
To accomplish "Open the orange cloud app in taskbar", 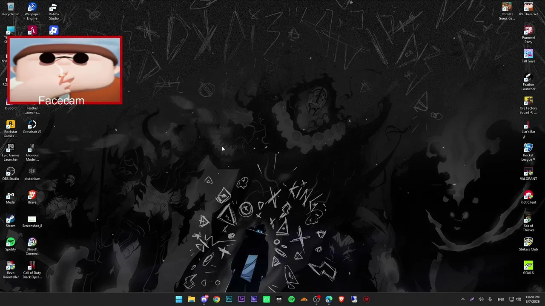I will pyautogui.click(x=304, y=299).
